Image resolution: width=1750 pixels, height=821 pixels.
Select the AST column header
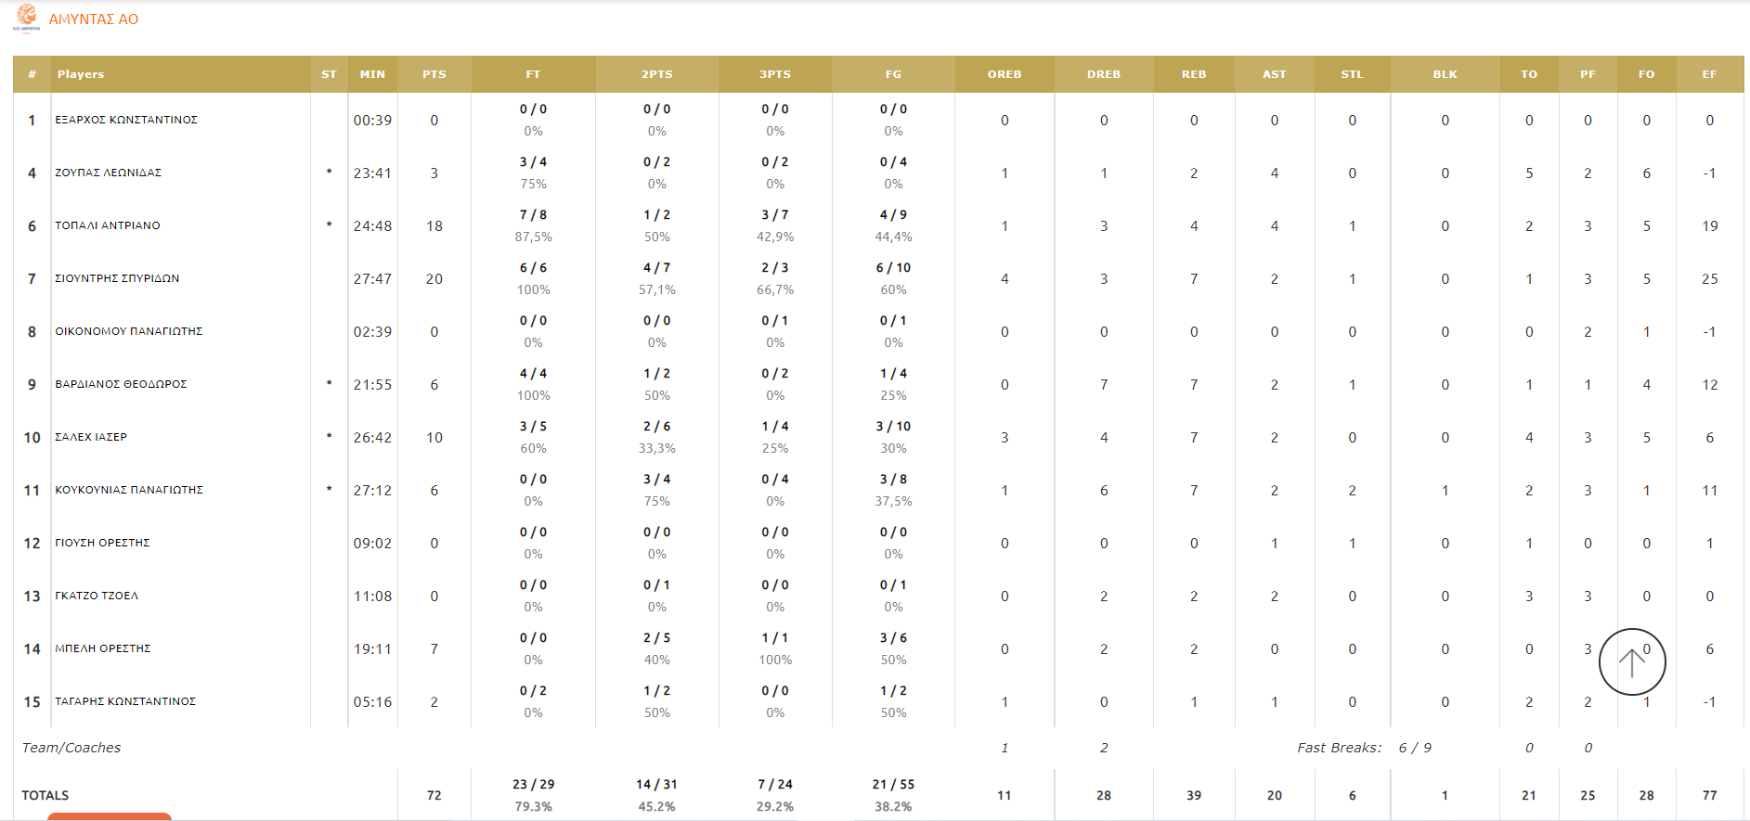click(x=1274, y=74)
